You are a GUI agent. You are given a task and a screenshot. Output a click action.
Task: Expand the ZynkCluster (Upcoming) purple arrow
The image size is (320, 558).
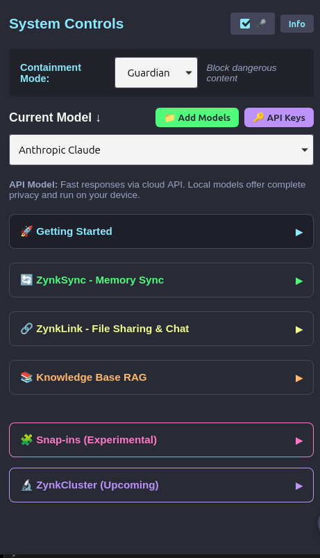299,486
